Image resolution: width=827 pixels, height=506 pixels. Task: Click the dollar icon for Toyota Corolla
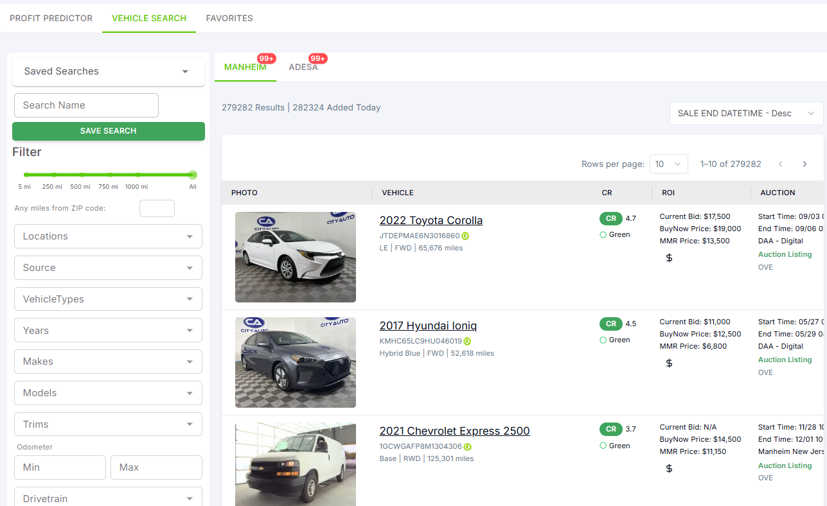tap(669, 258)
